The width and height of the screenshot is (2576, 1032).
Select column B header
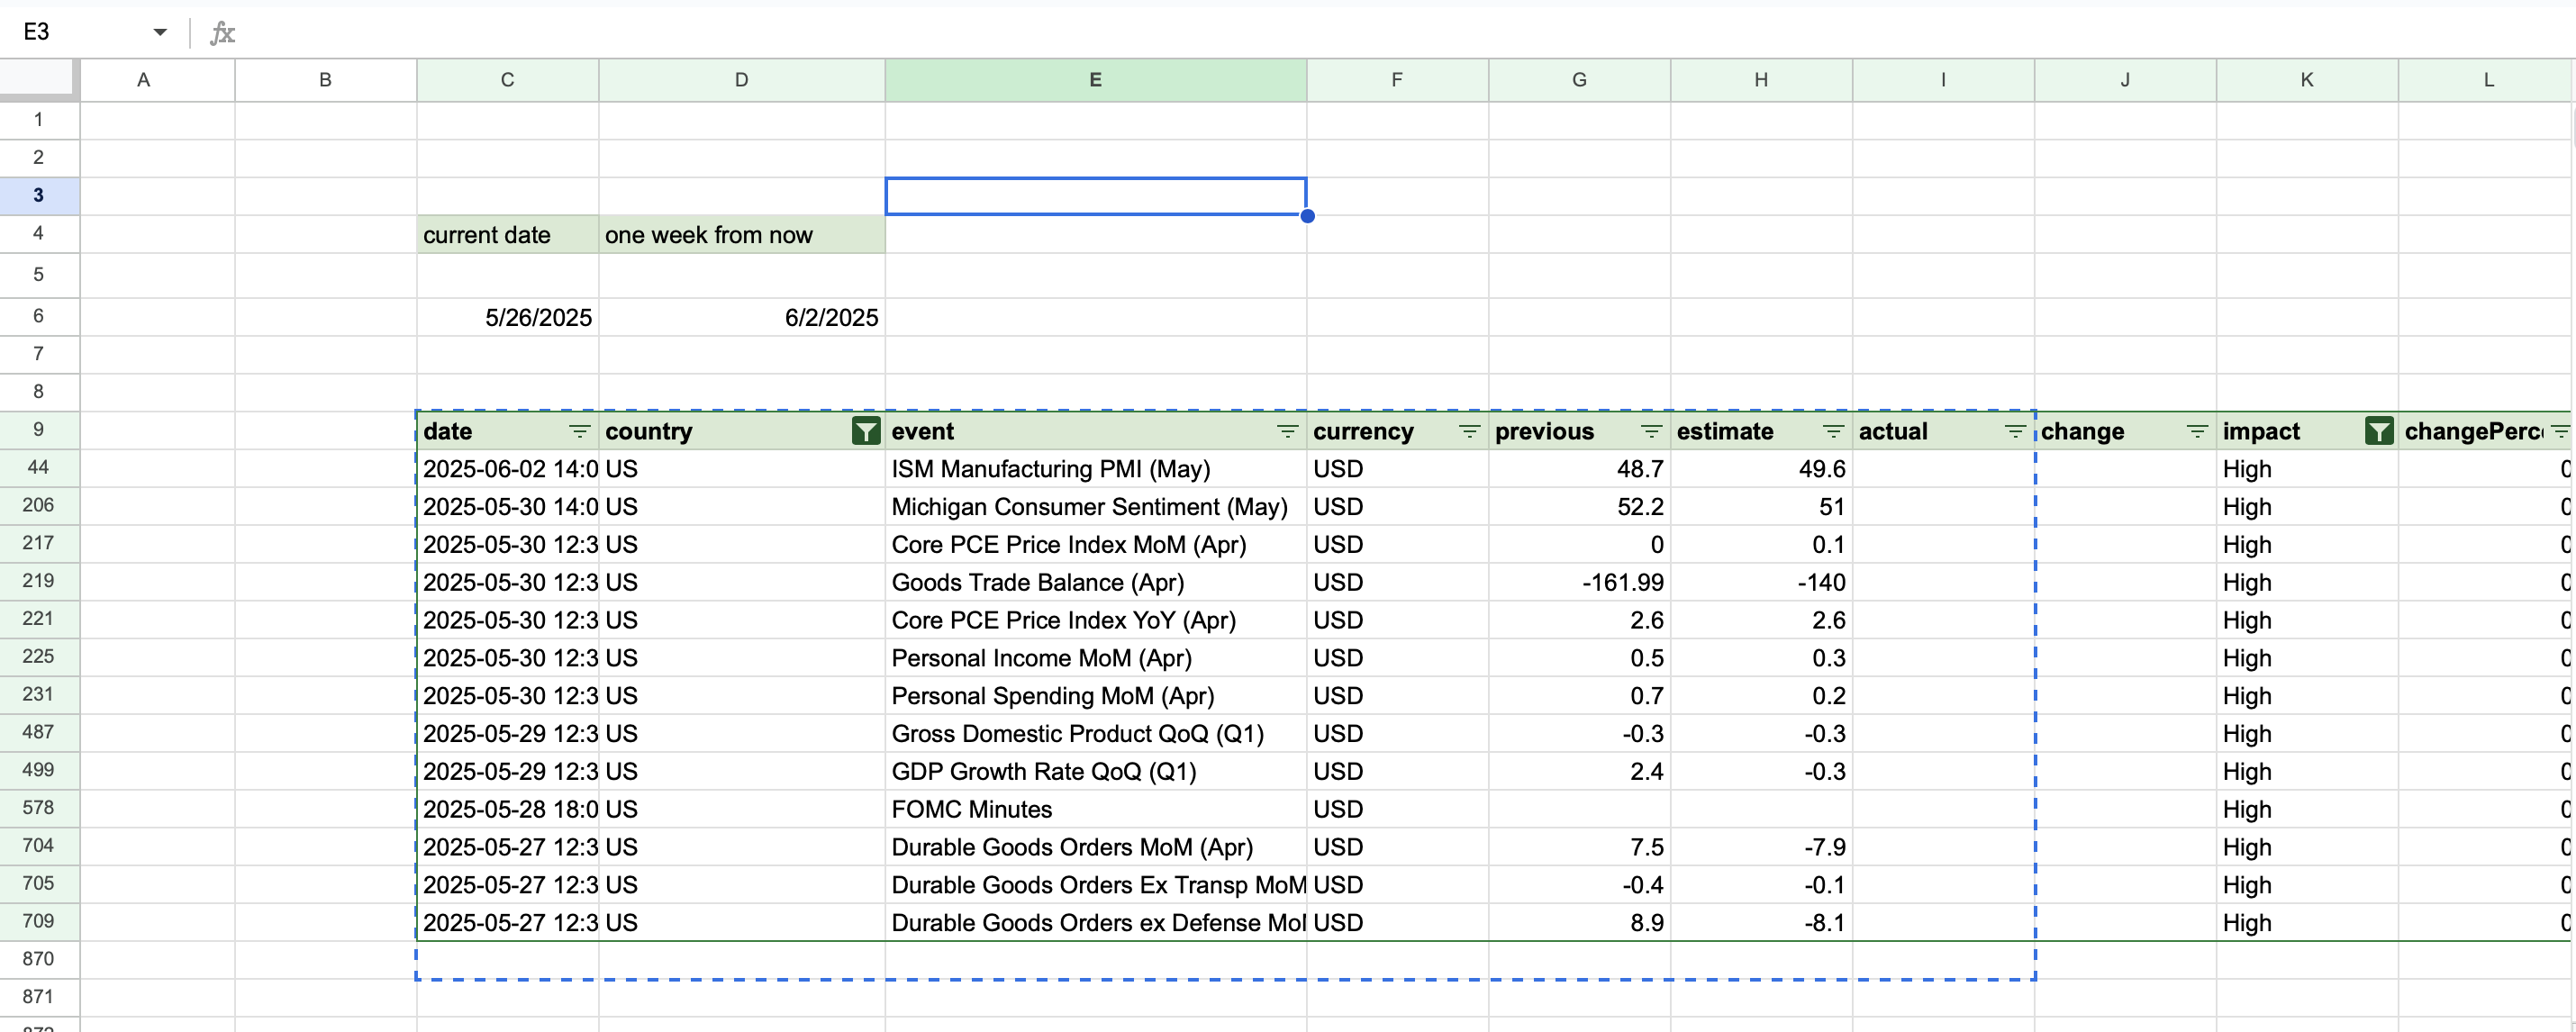click(x=326, y=80)
